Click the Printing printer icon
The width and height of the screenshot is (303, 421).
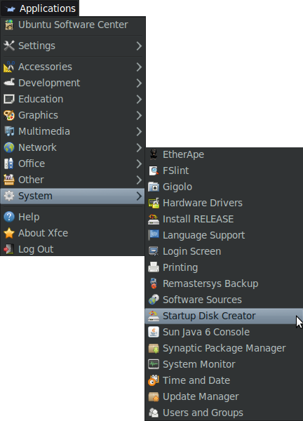154,267
